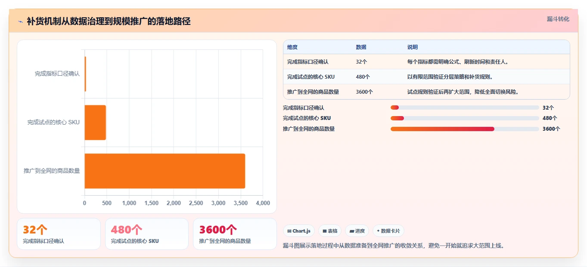The width and height of the screenshot is (587, 267).
Task: Click the 32个 progress bar
Action: [465, 107]
